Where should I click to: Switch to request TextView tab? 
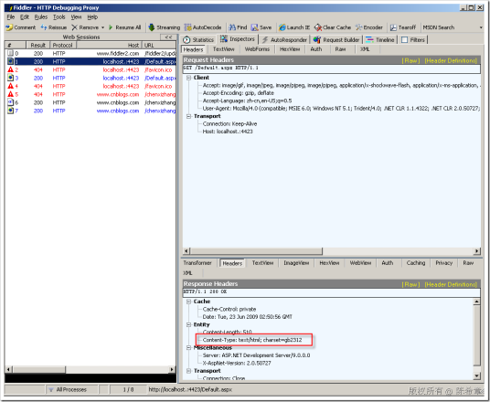click(x=224, y=49)
